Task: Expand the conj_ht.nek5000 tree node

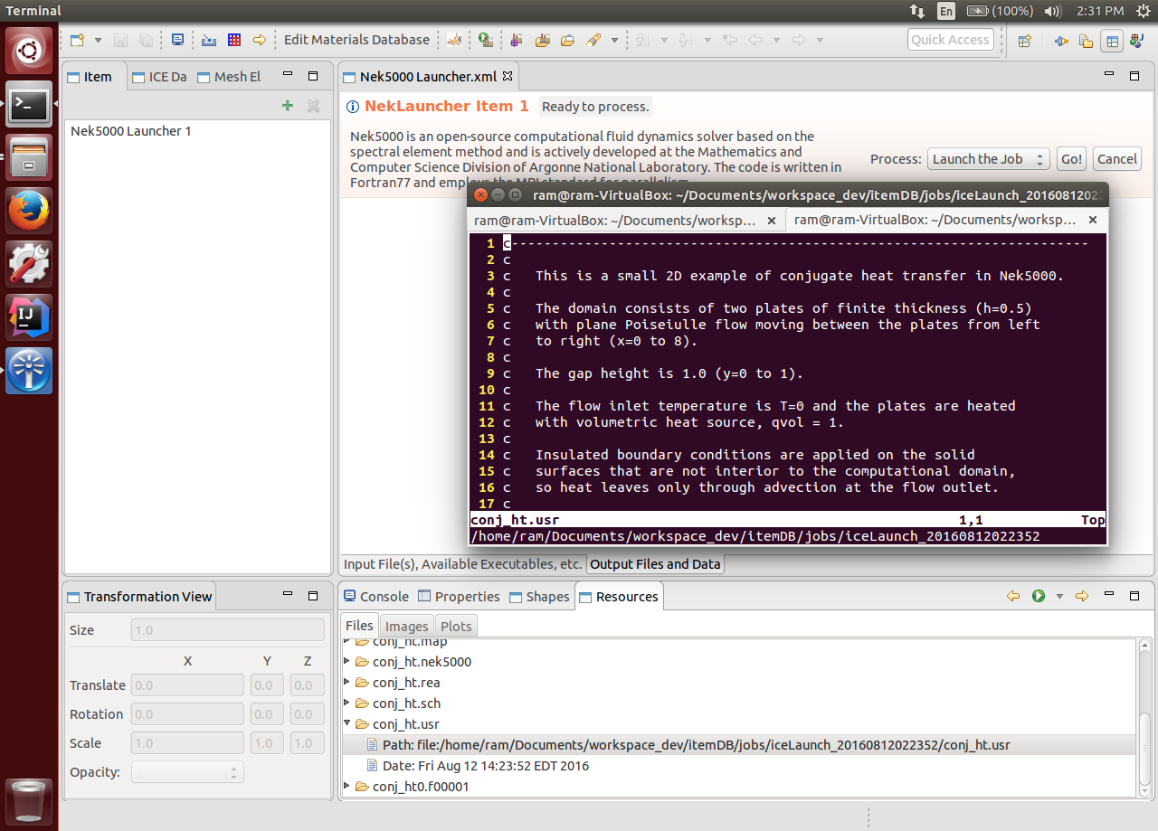Action: tap(347, 662)
